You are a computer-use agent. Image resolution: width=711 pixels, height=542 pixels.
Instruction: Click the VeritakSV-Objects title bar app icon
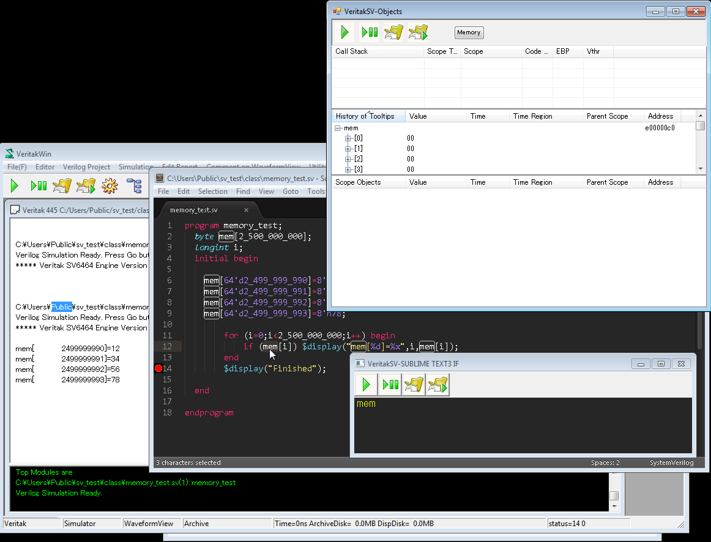(x=337, y=12)
